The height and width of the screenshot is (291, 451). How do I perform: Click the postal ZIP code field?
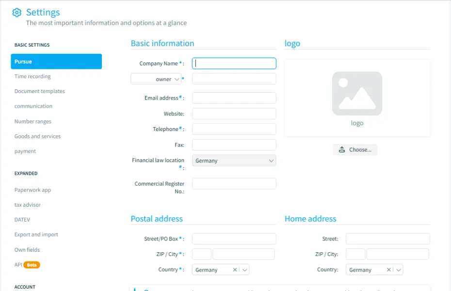pyautogui.click(x=202, y=254)
